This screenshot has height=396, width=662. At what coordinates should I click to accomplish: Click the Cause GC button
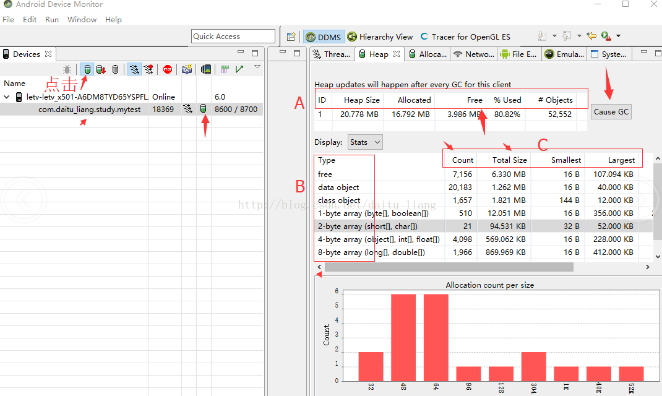pos(611,112)
